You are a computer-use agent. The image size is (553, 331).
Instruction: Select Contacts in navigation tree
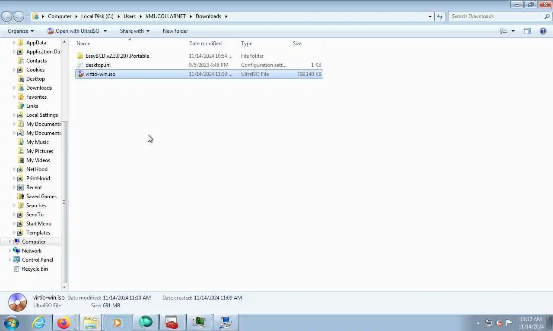(x=36, y=61)
